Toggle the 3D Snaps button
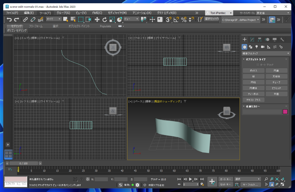The width and height of the screenshot is (295, 192). click(169, 20)
